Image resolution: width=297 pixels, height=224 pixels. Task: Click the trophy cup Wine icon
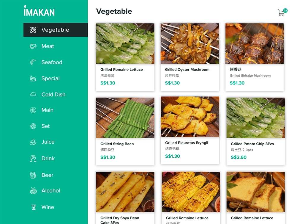point(34,207)
